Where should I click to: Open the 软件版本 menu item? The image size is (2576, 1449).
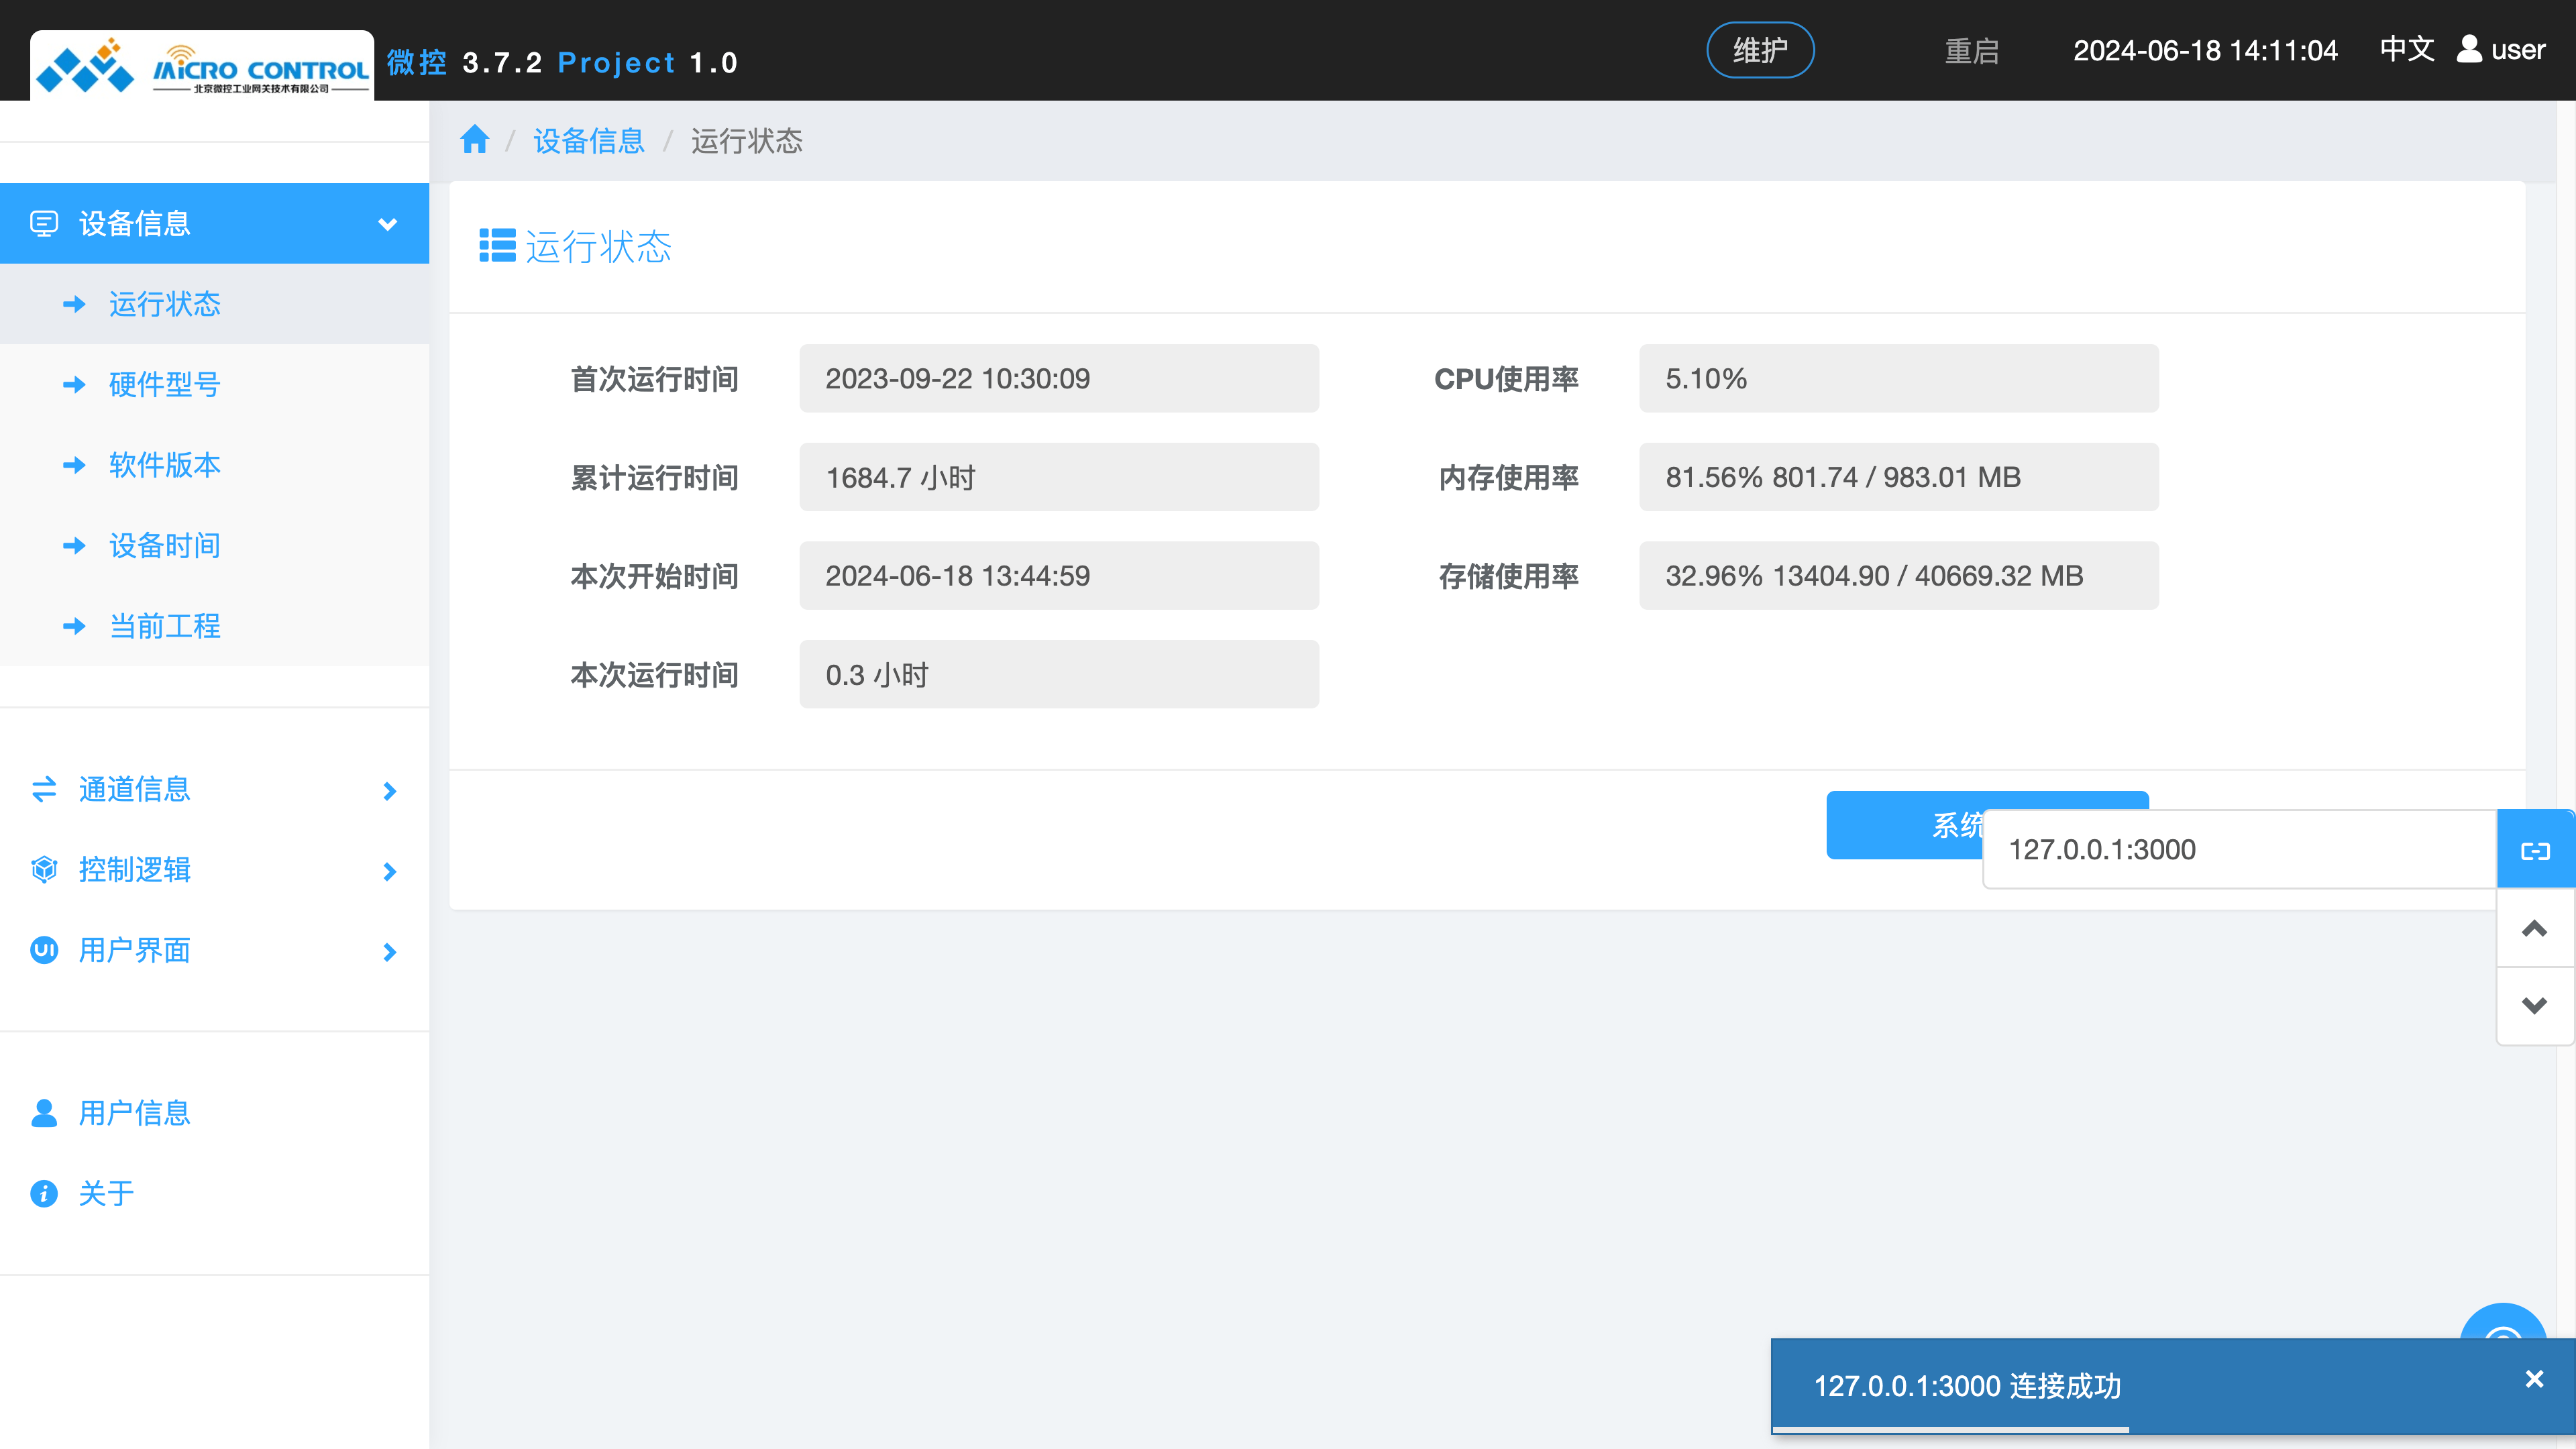[164, 465]
